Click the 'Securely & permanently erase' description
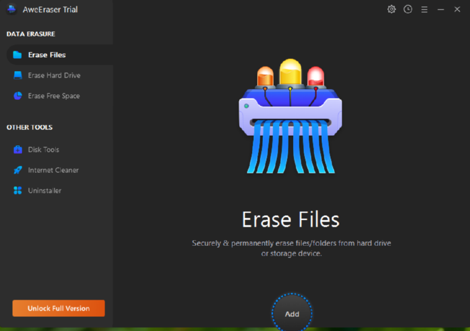470x331 pixels. pyautogui.click(x=291, y=248)
